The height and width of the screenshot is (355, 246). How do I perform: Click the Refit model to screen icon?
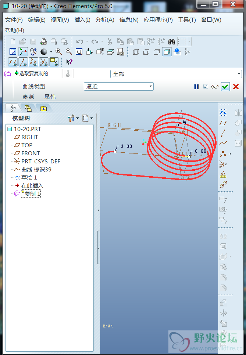click(x=79, y=52)
